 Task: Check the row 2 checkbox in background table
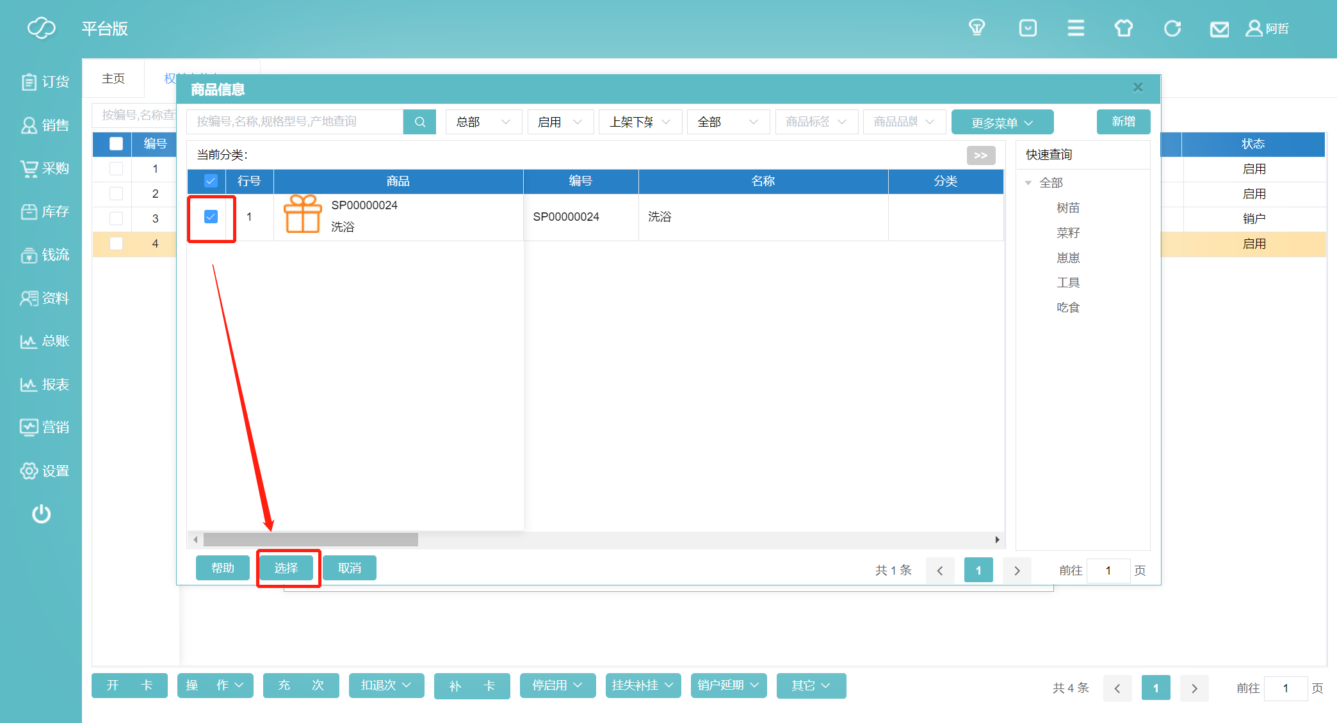(116, 193)
